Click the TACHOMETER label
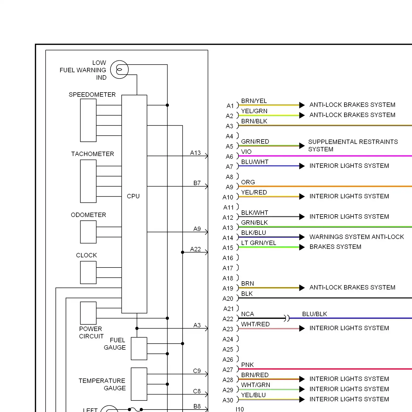The height and width of the screenshot is (412, 412). tap(93, 154)
